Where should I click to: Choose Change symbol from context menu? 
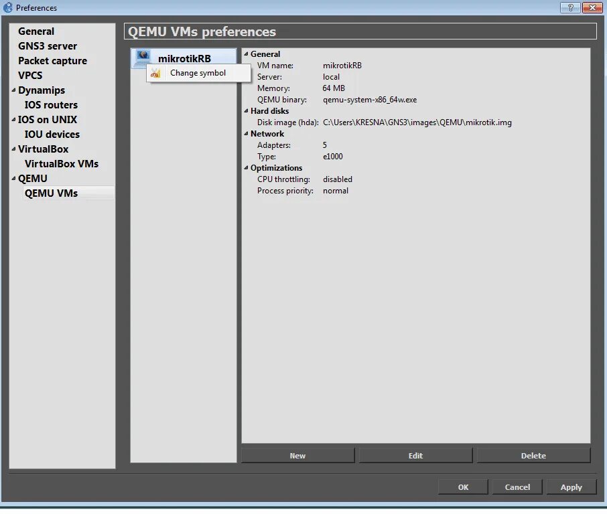[198, 73]
